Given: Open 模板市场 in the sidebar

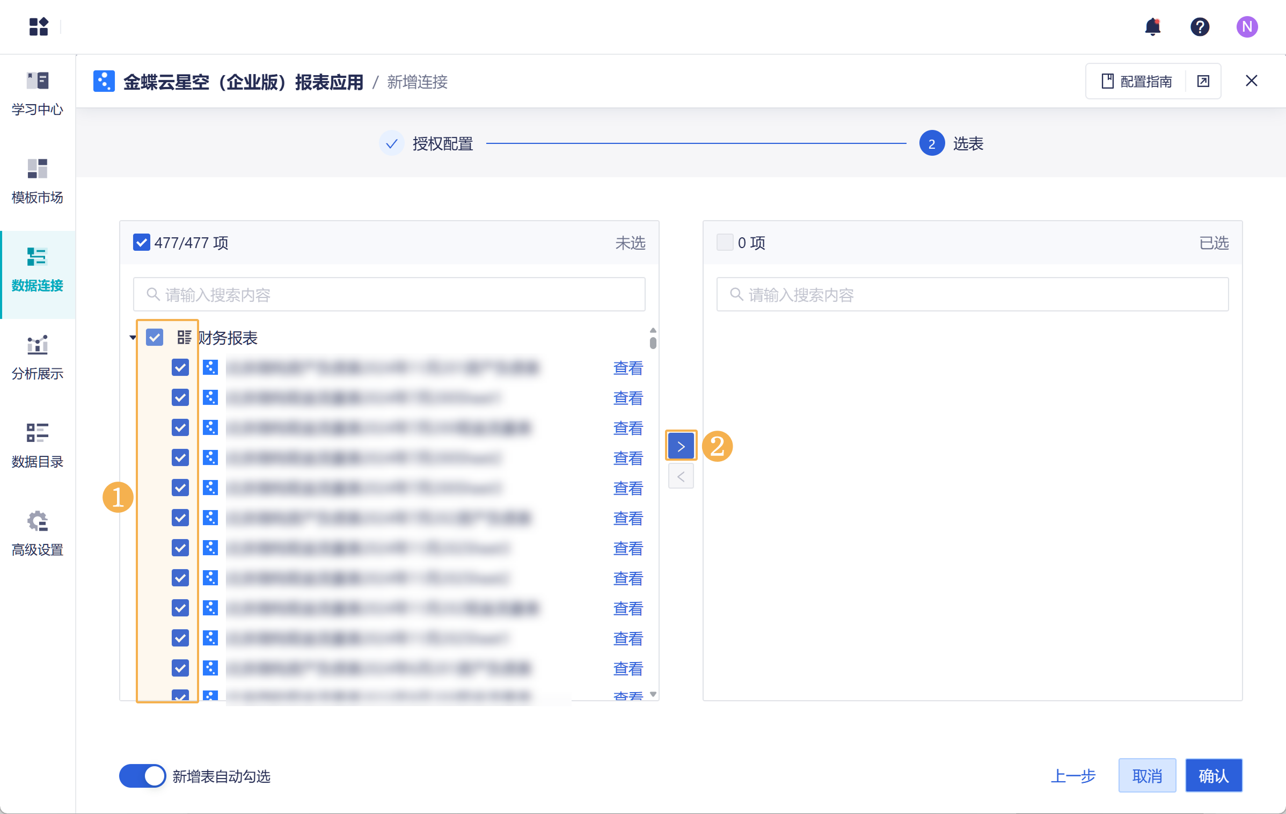Looking at the screenshot, I should click(x=38, y=182).
